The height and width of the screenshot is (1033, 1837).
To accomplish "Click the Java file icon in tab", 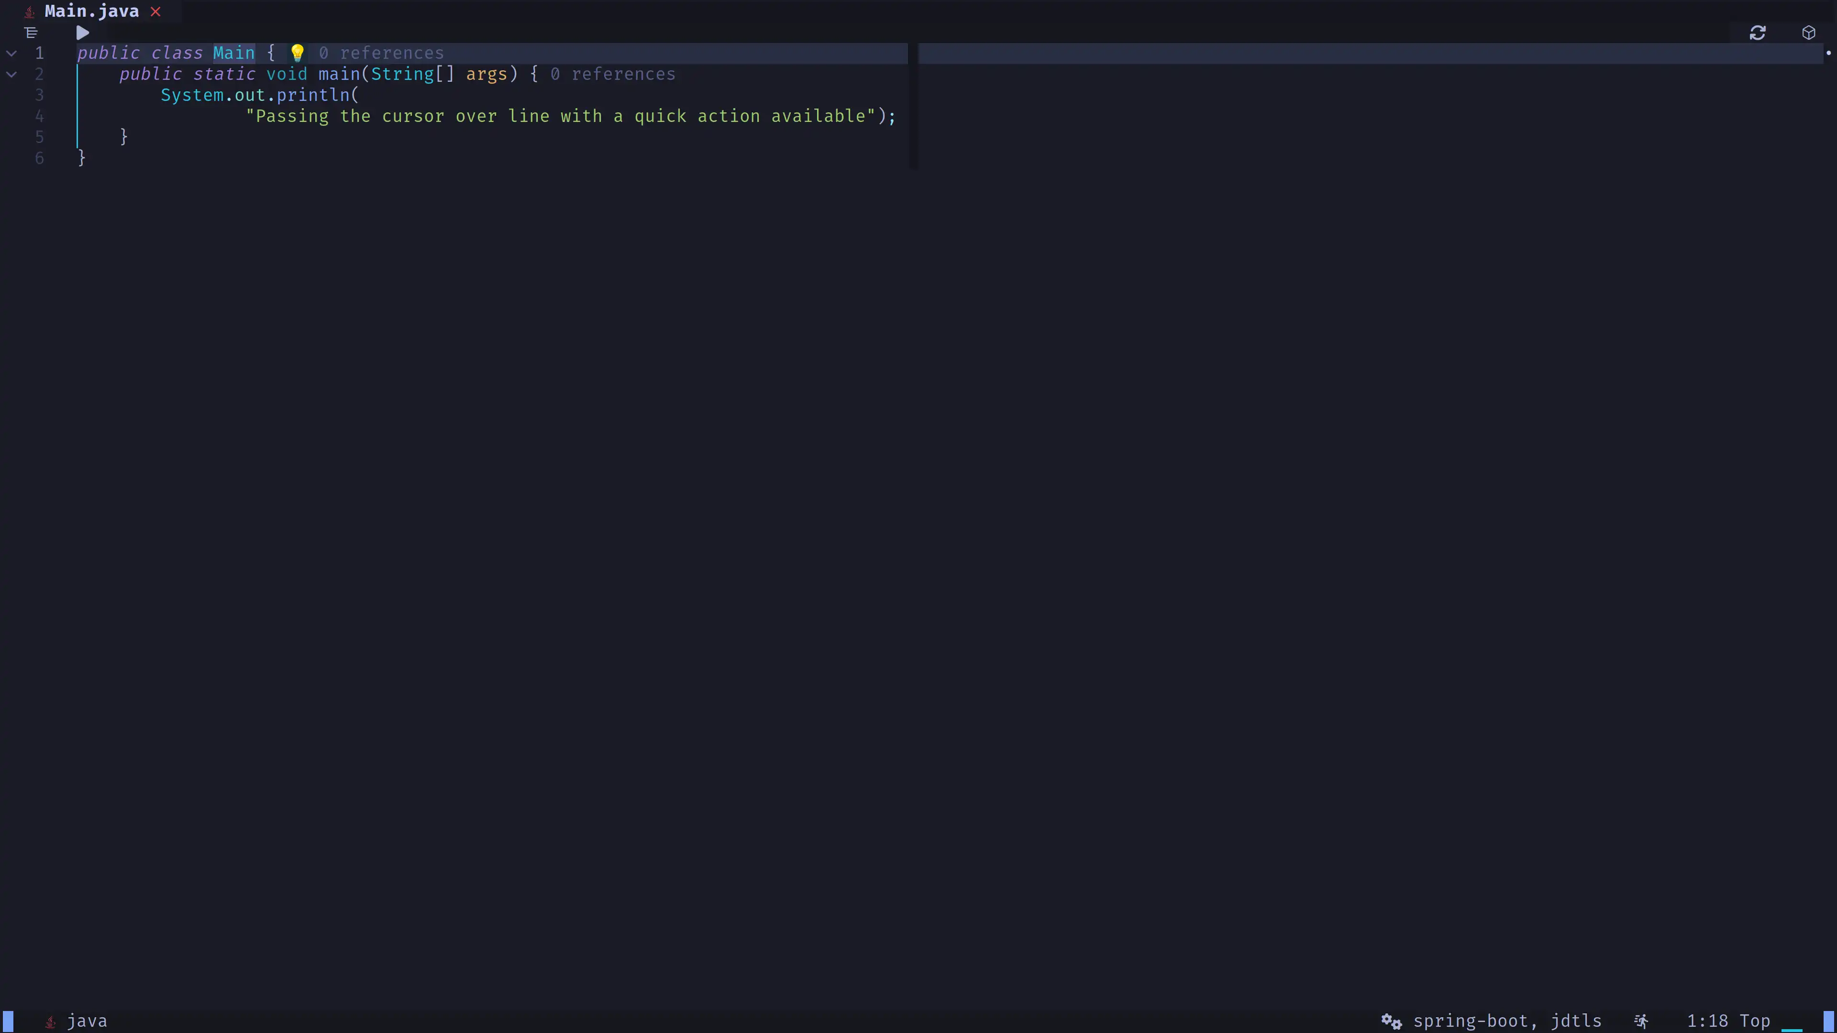I will pos(29,12).
